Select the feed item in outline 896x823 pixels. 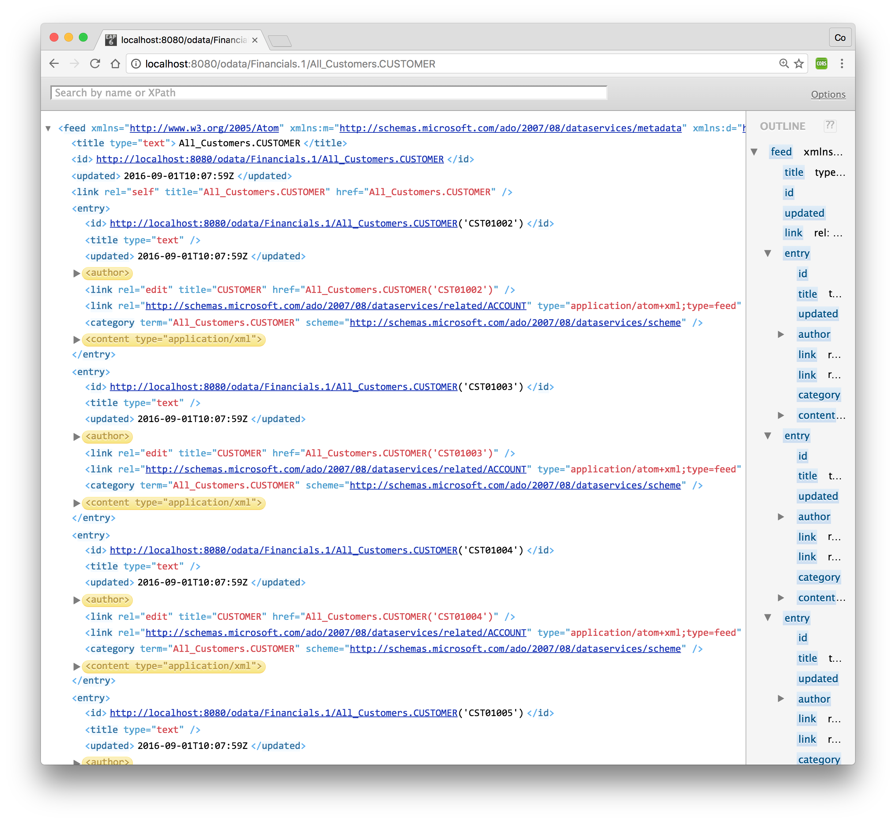[781, 152]
